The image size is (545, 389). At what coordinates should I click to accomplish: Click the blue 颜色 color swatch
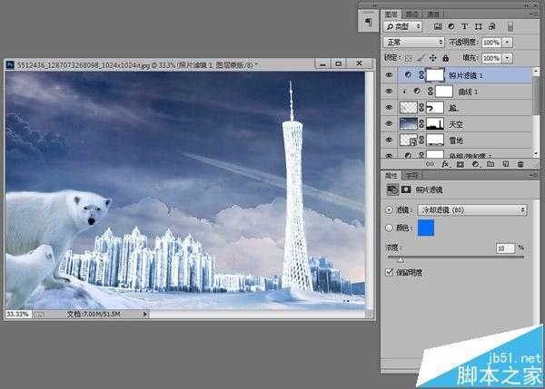pyautogui.click(x=426, y=228)
